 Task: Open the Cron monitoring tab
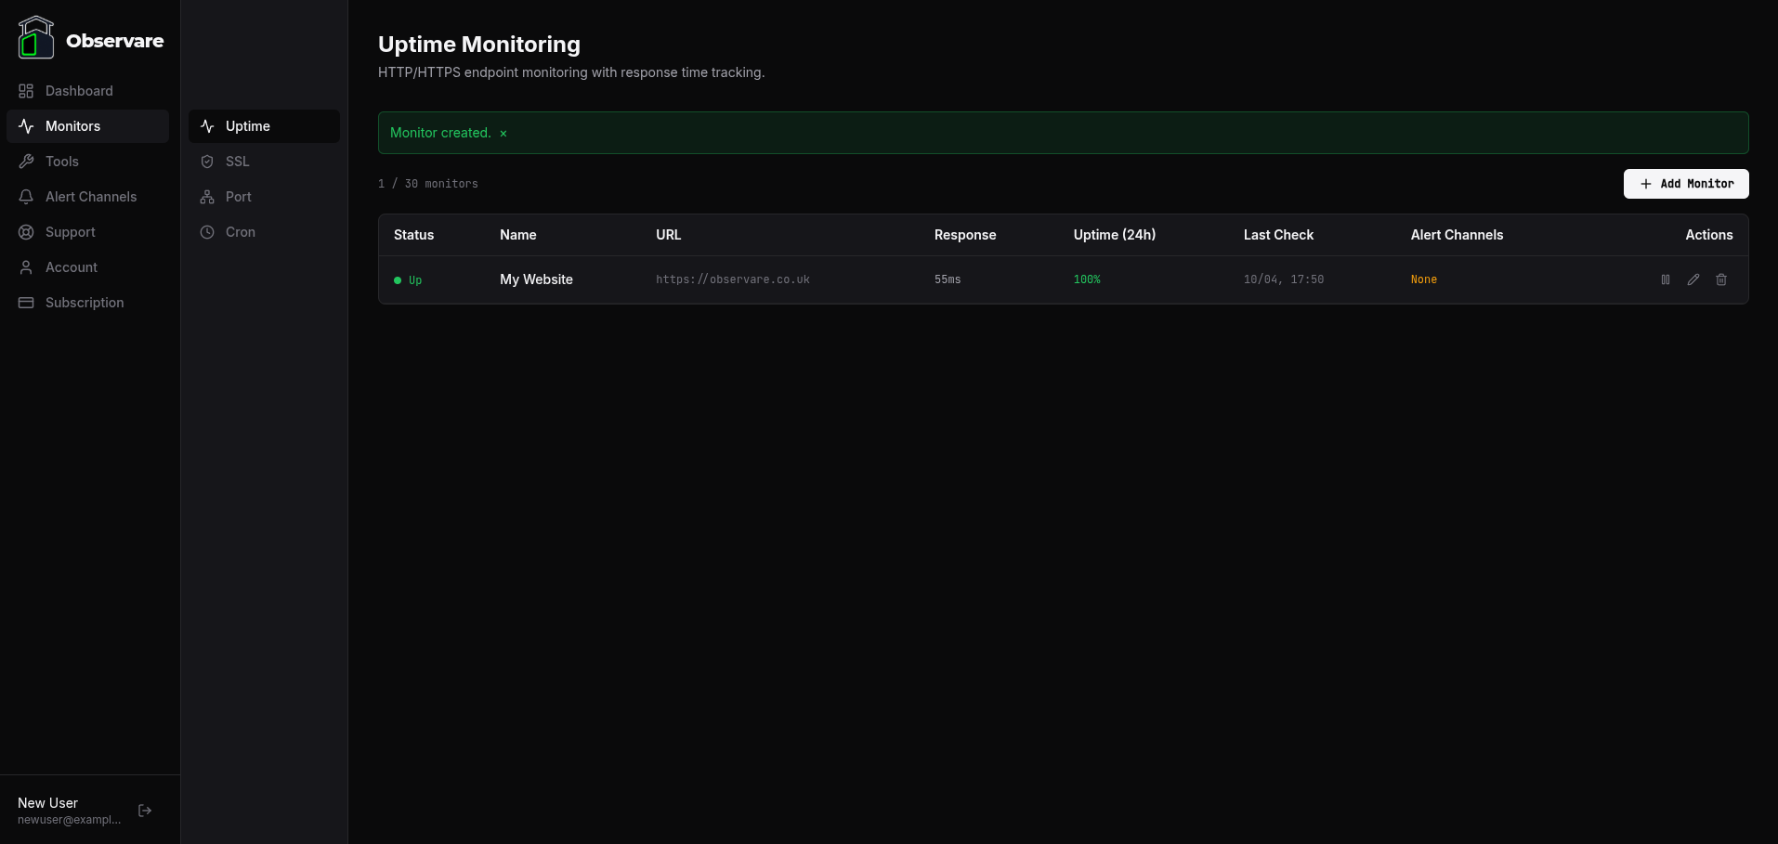[239, 232]
